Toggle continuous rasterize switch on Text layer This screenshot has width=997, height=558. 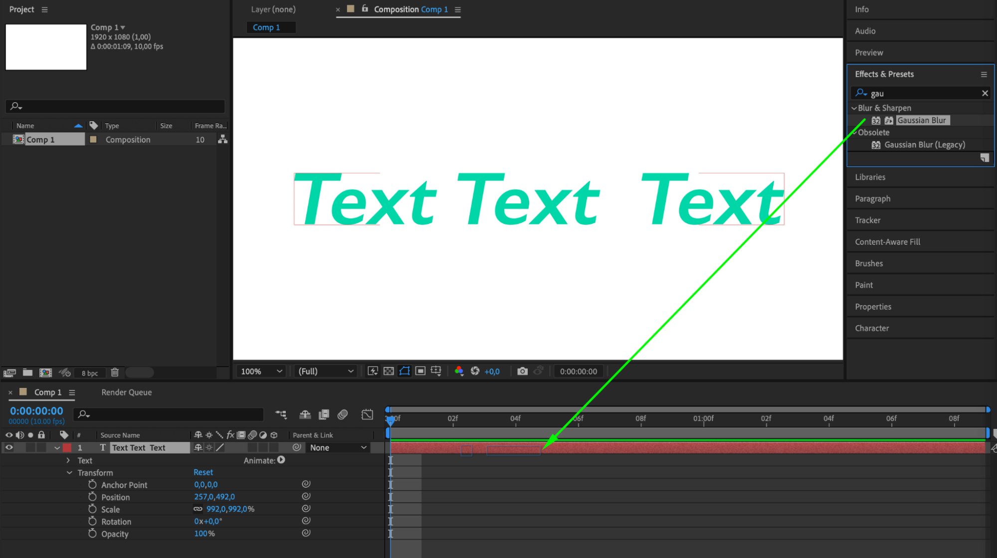[x=209, y=447]
